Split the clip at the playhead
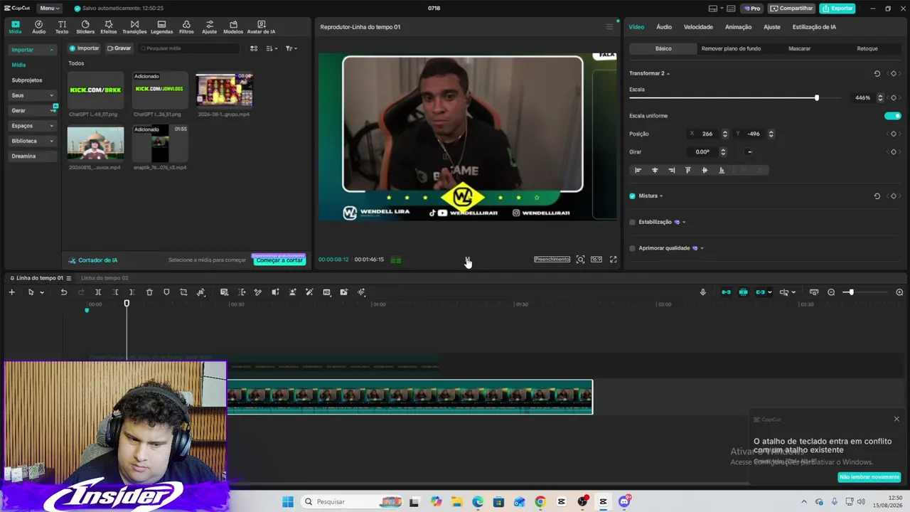Screen dimensions: 910x512 [x=98, y=292]
